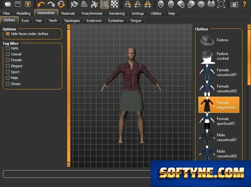Click the Reset circular arrows icon
This screenshot has width=251, height=187.
[x=61, y=4]
